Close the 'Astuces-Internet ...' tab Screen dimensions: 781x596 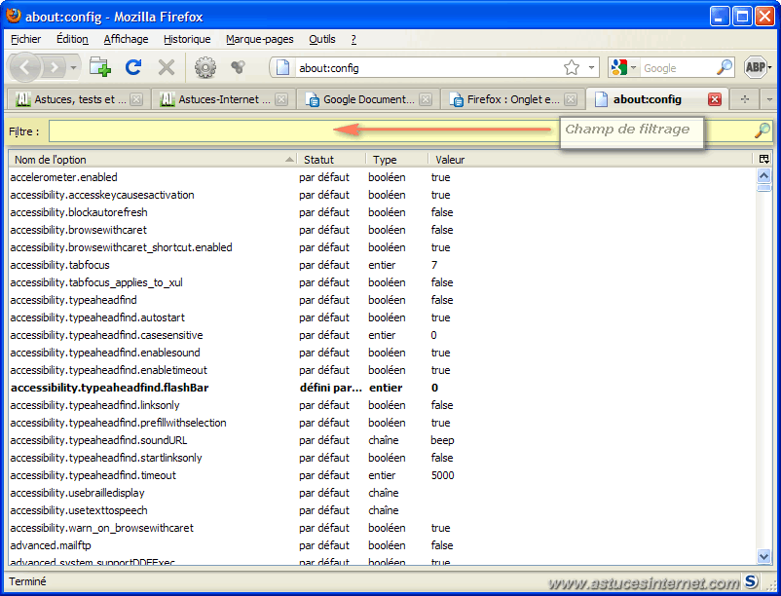281,99
